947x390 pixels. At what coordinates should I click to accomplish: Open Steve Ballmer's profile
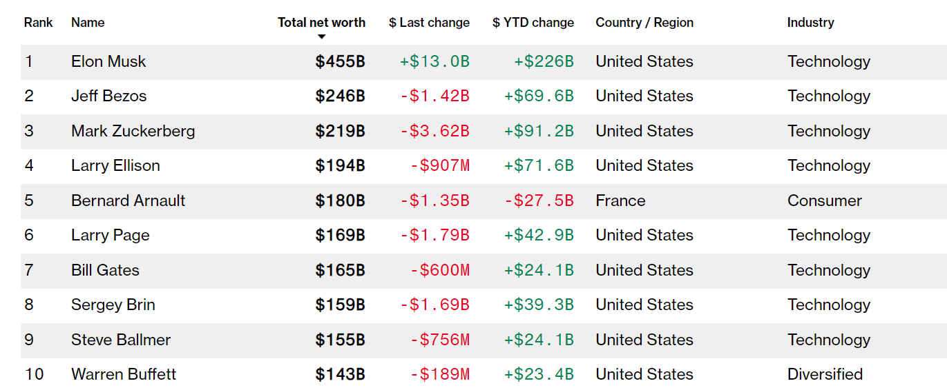click(120, 340)
